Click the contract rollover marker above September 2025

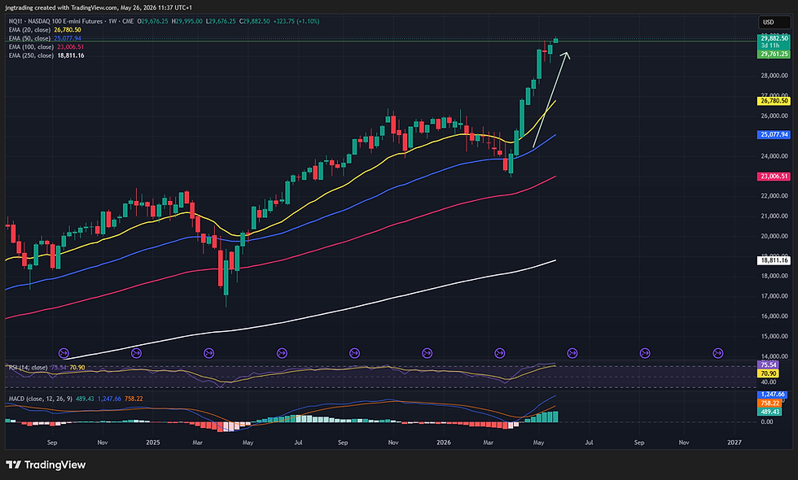click(x=355, y=353)
